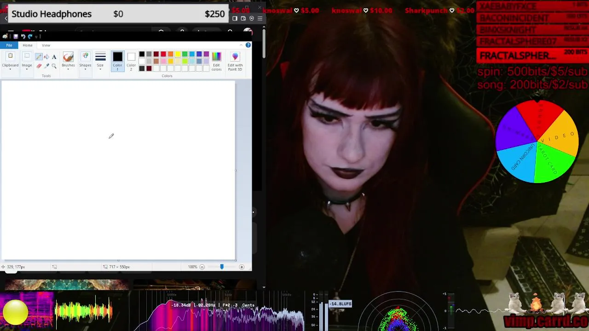
Task: Click the Select rectangle icon under Image
Action: 27,56
